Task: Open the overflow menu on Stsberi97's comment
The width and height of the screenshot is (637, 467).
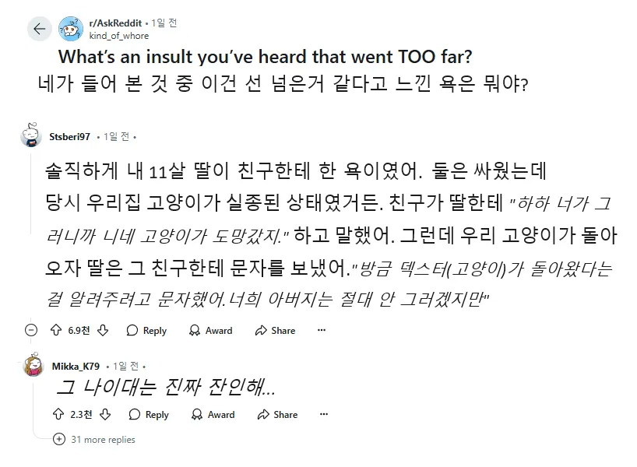Action: tap(322, 330)
